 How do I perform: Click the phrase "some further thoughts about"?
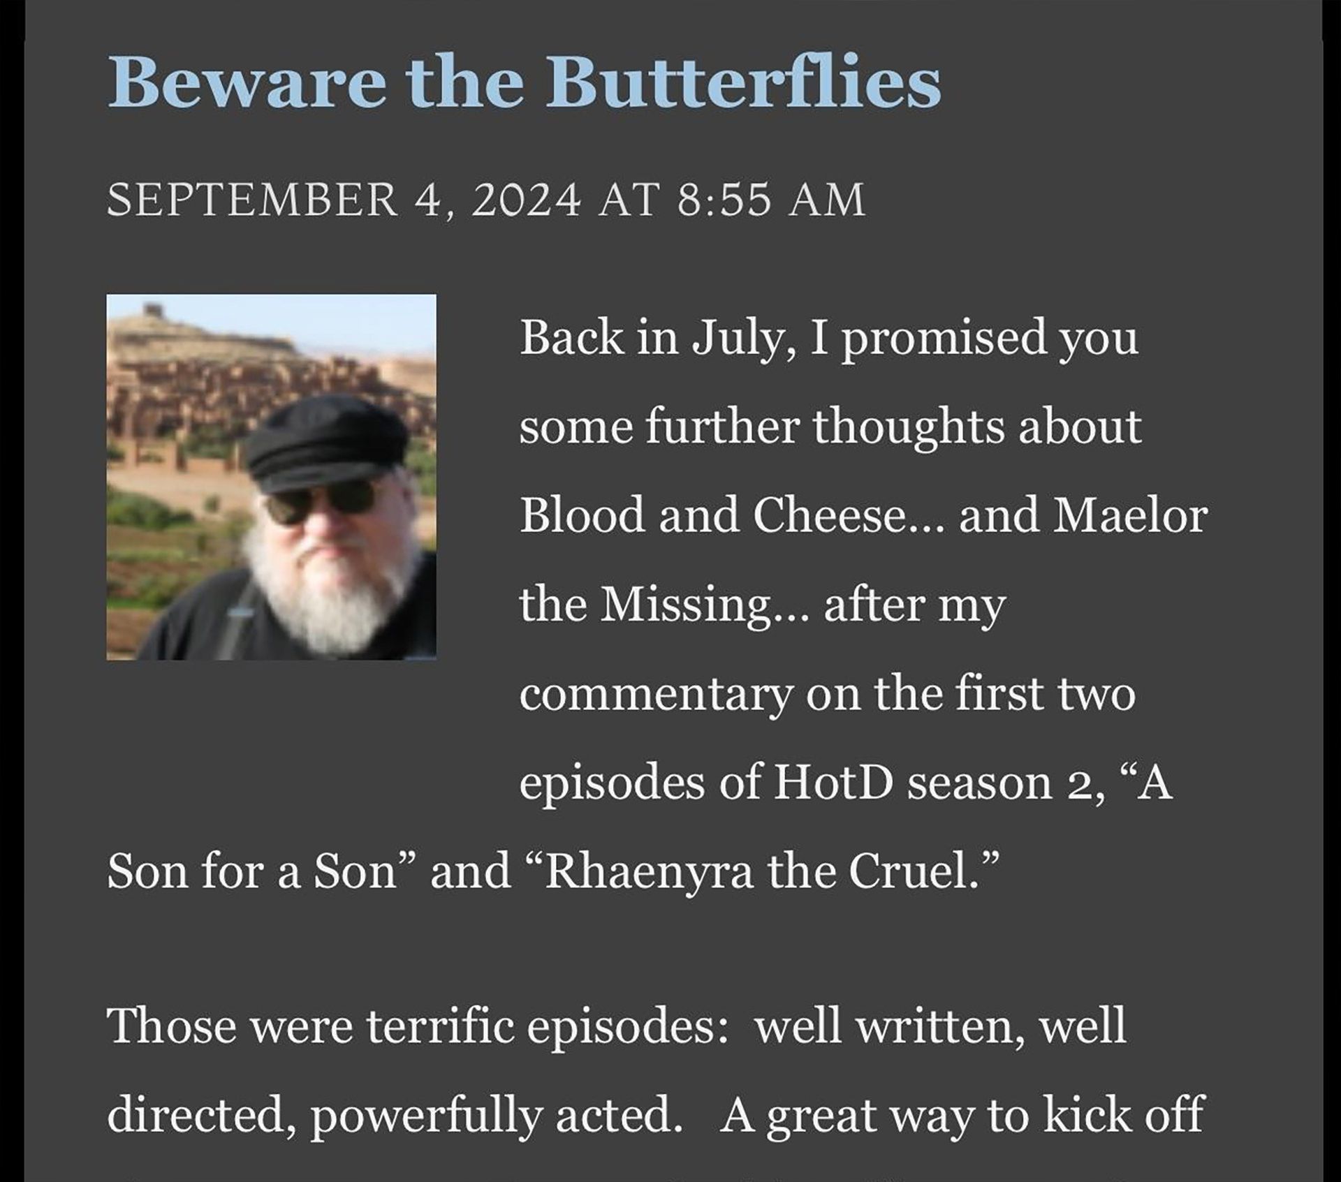[x=830, y=427]
